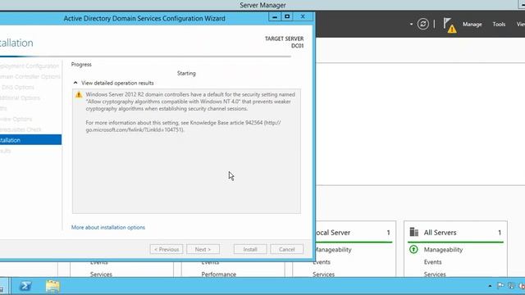Click the network icon in system tray
525x295 pixels.
(511, 286)
